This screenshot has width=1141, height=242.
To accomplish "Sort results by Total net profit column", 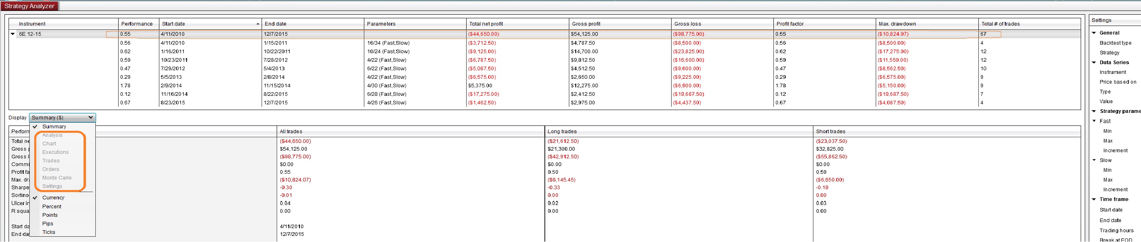I will click(486, 24).
